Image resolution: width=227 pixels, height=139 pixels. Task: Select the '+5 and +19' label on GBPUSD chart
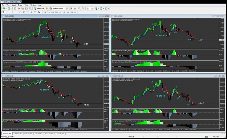[161, 35]
